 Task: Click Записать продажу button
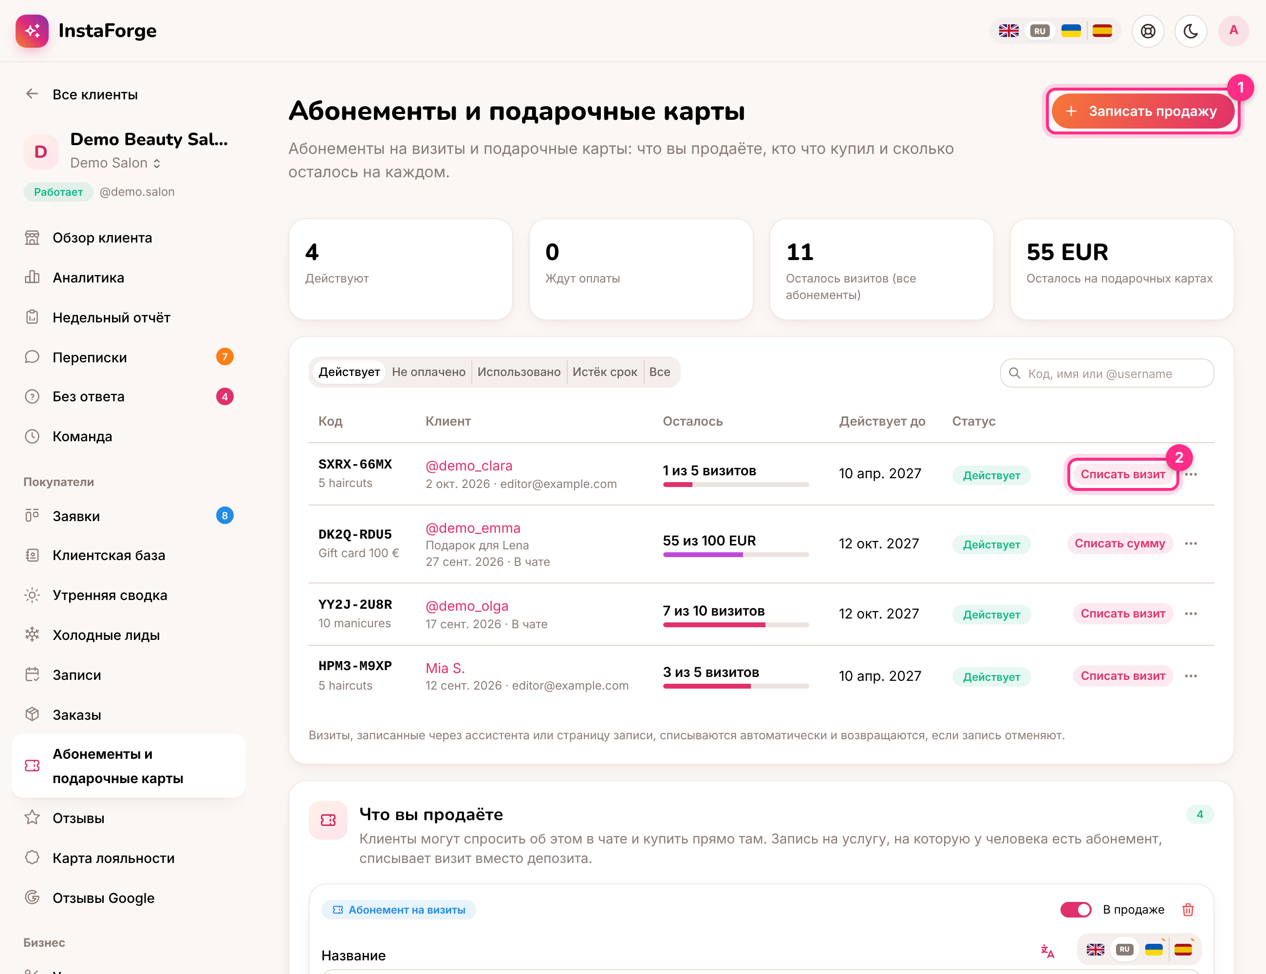1142,112
